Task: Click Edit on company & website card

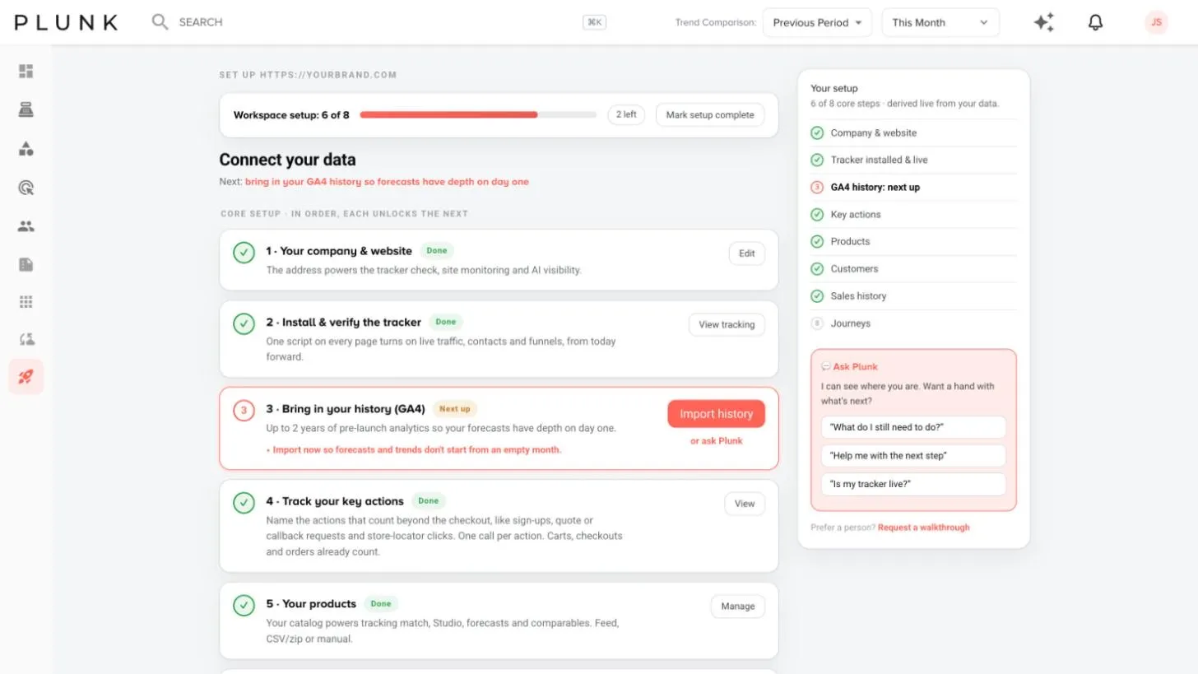Action: (747, 253)
